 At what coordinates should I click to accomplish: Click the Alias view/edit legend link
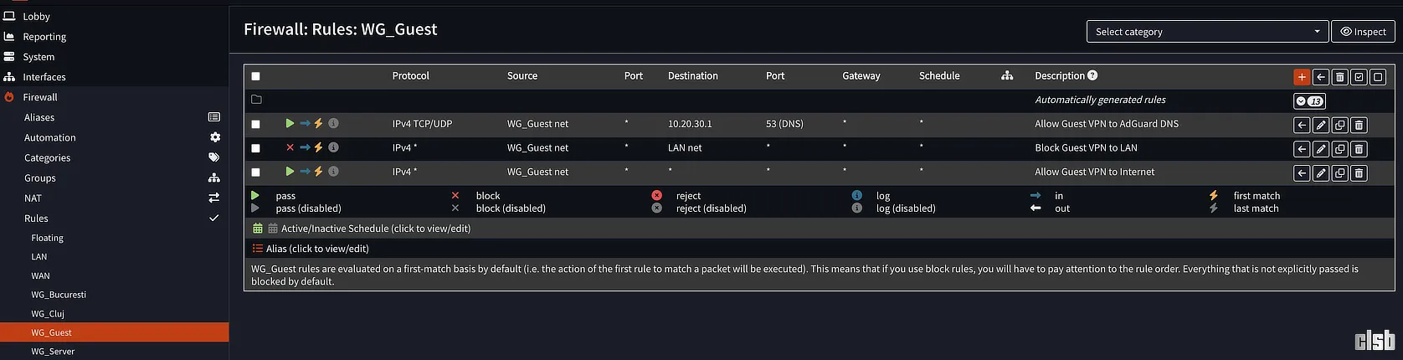[316, 249]
